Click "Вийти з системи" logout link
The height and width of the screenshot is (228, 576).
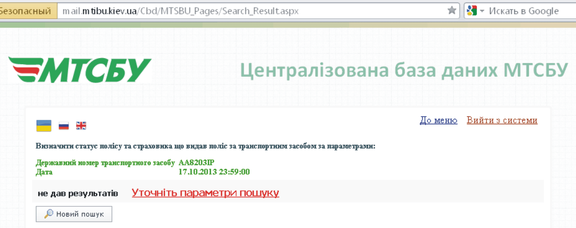[x=502, y=120]
